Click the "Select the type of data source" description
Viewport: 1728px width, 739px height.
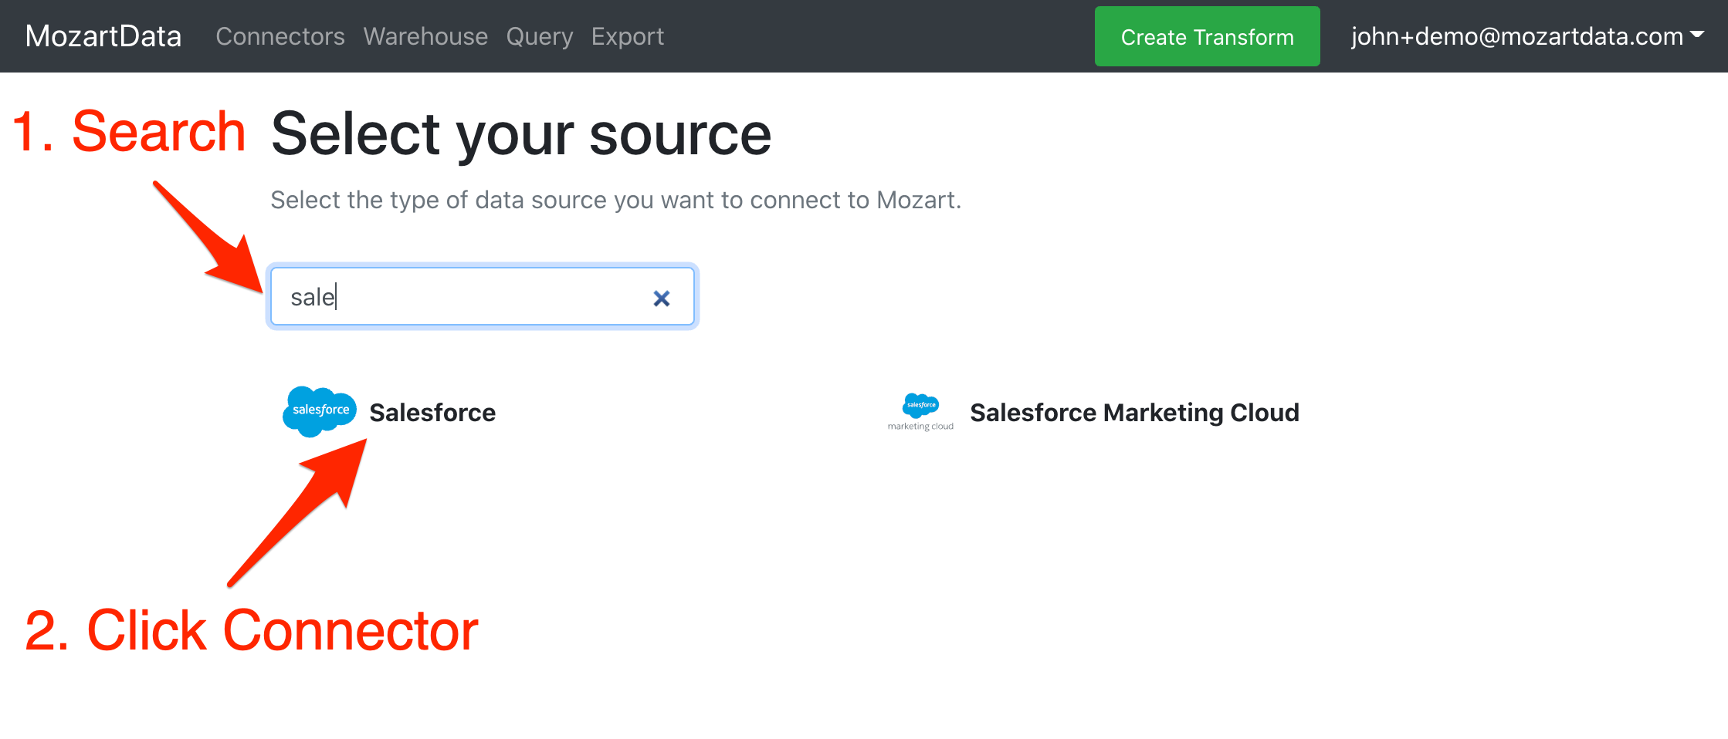[616, 200]
